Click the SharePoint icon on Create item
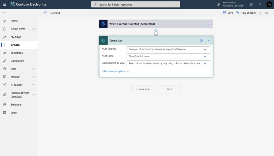 point(104,40)
